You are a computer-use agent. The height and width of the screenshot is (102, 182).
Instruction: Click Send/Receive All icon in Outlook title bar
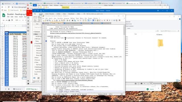pos(35,11)
